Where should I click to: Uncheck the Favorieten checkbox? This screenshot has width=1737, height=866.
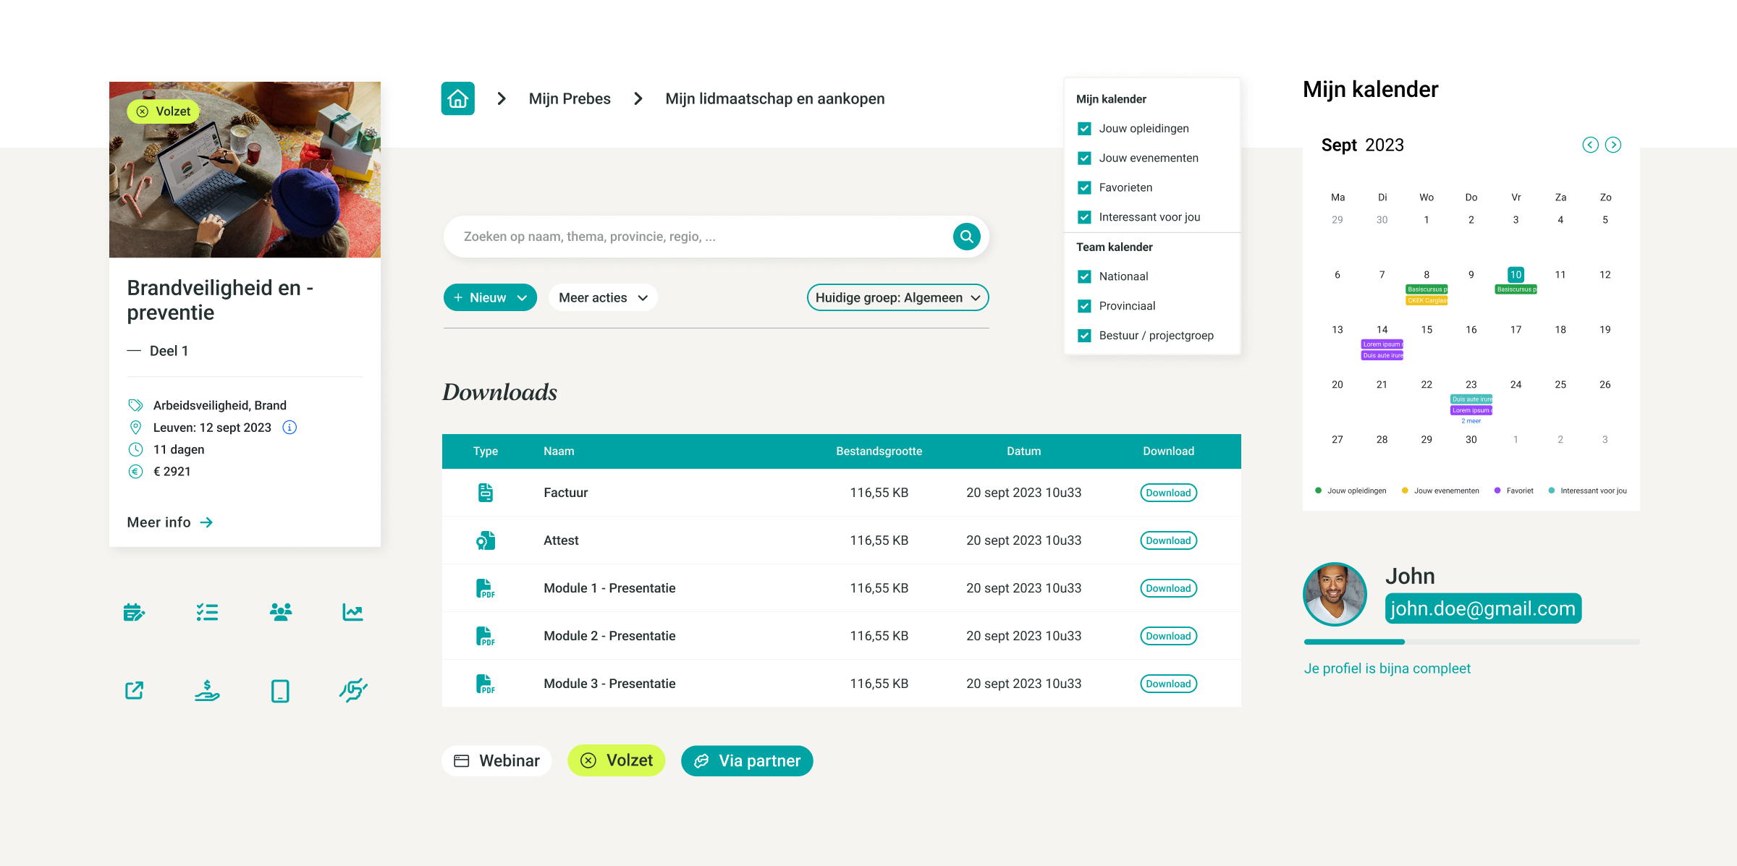click(x=1084, y=188)
